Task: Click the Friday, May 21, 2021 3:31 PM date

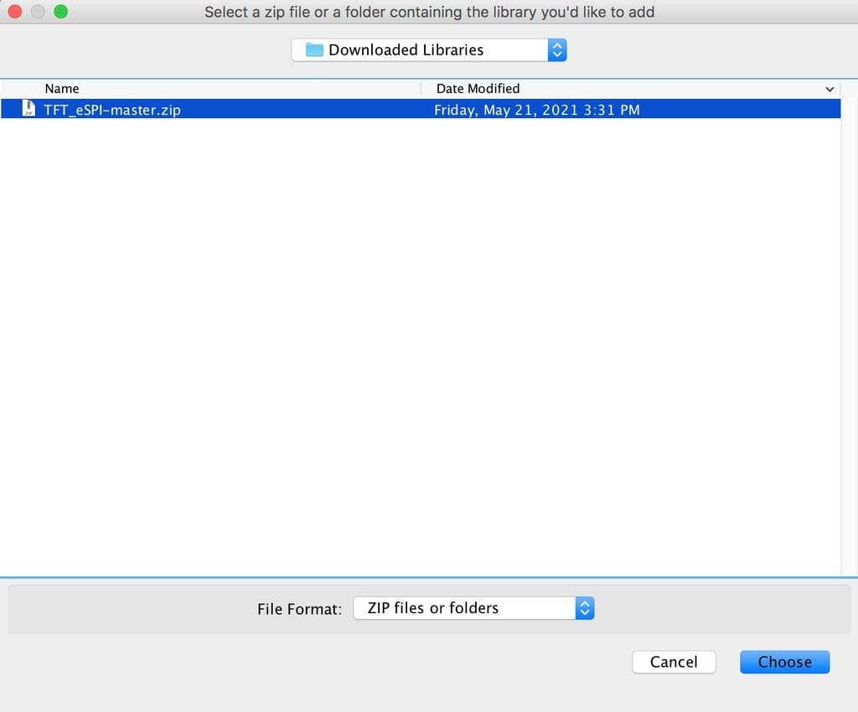Action: [537, 110]
